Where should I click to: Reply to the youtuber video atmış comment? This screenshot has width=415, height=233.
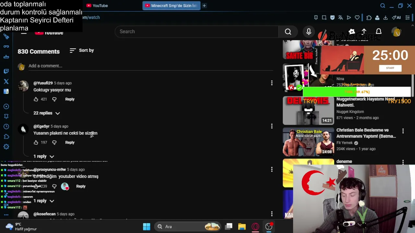pyautogui.click(x=81, y=186)
